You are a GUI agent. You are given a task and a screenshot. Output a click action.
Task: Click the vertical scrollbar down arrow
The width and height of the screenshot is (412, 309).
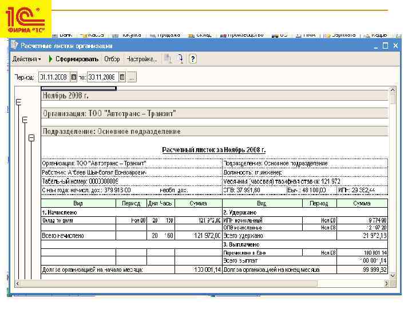pyautogui.click(x=393, y=276)
